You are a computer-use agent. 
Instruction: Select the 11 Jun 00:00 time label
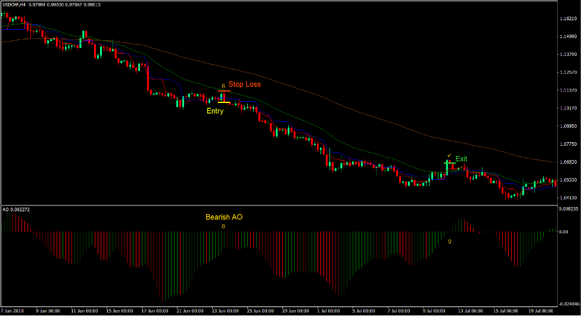point(84,311)
